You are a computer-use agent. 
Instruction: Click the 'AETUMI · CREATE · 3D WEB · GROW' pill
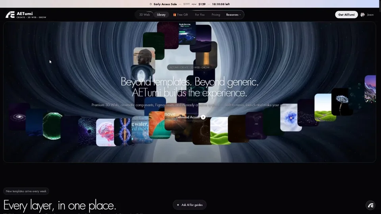[x=190, y=67]
